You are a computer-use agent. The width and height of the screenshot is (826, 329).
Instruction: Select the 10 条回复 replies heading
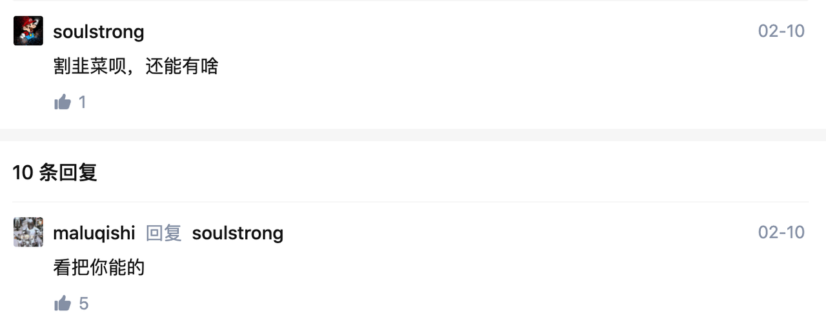[55, 172]
